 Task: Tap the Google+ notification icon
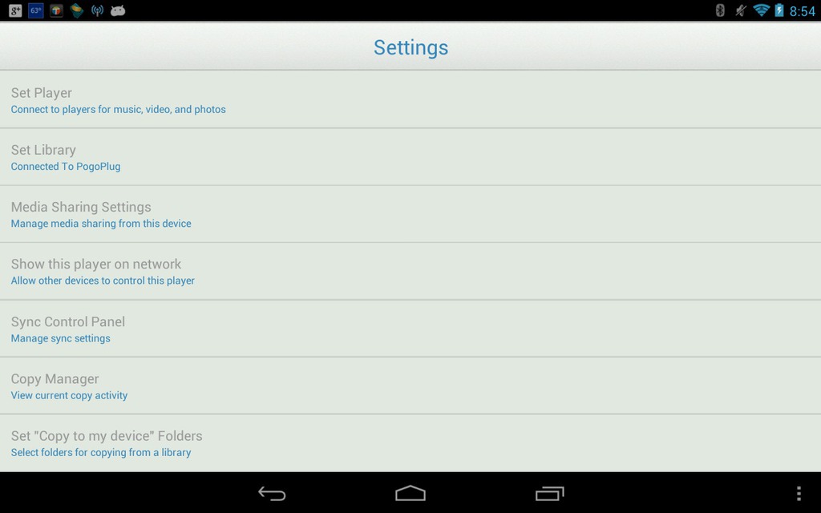pos(15,10)
